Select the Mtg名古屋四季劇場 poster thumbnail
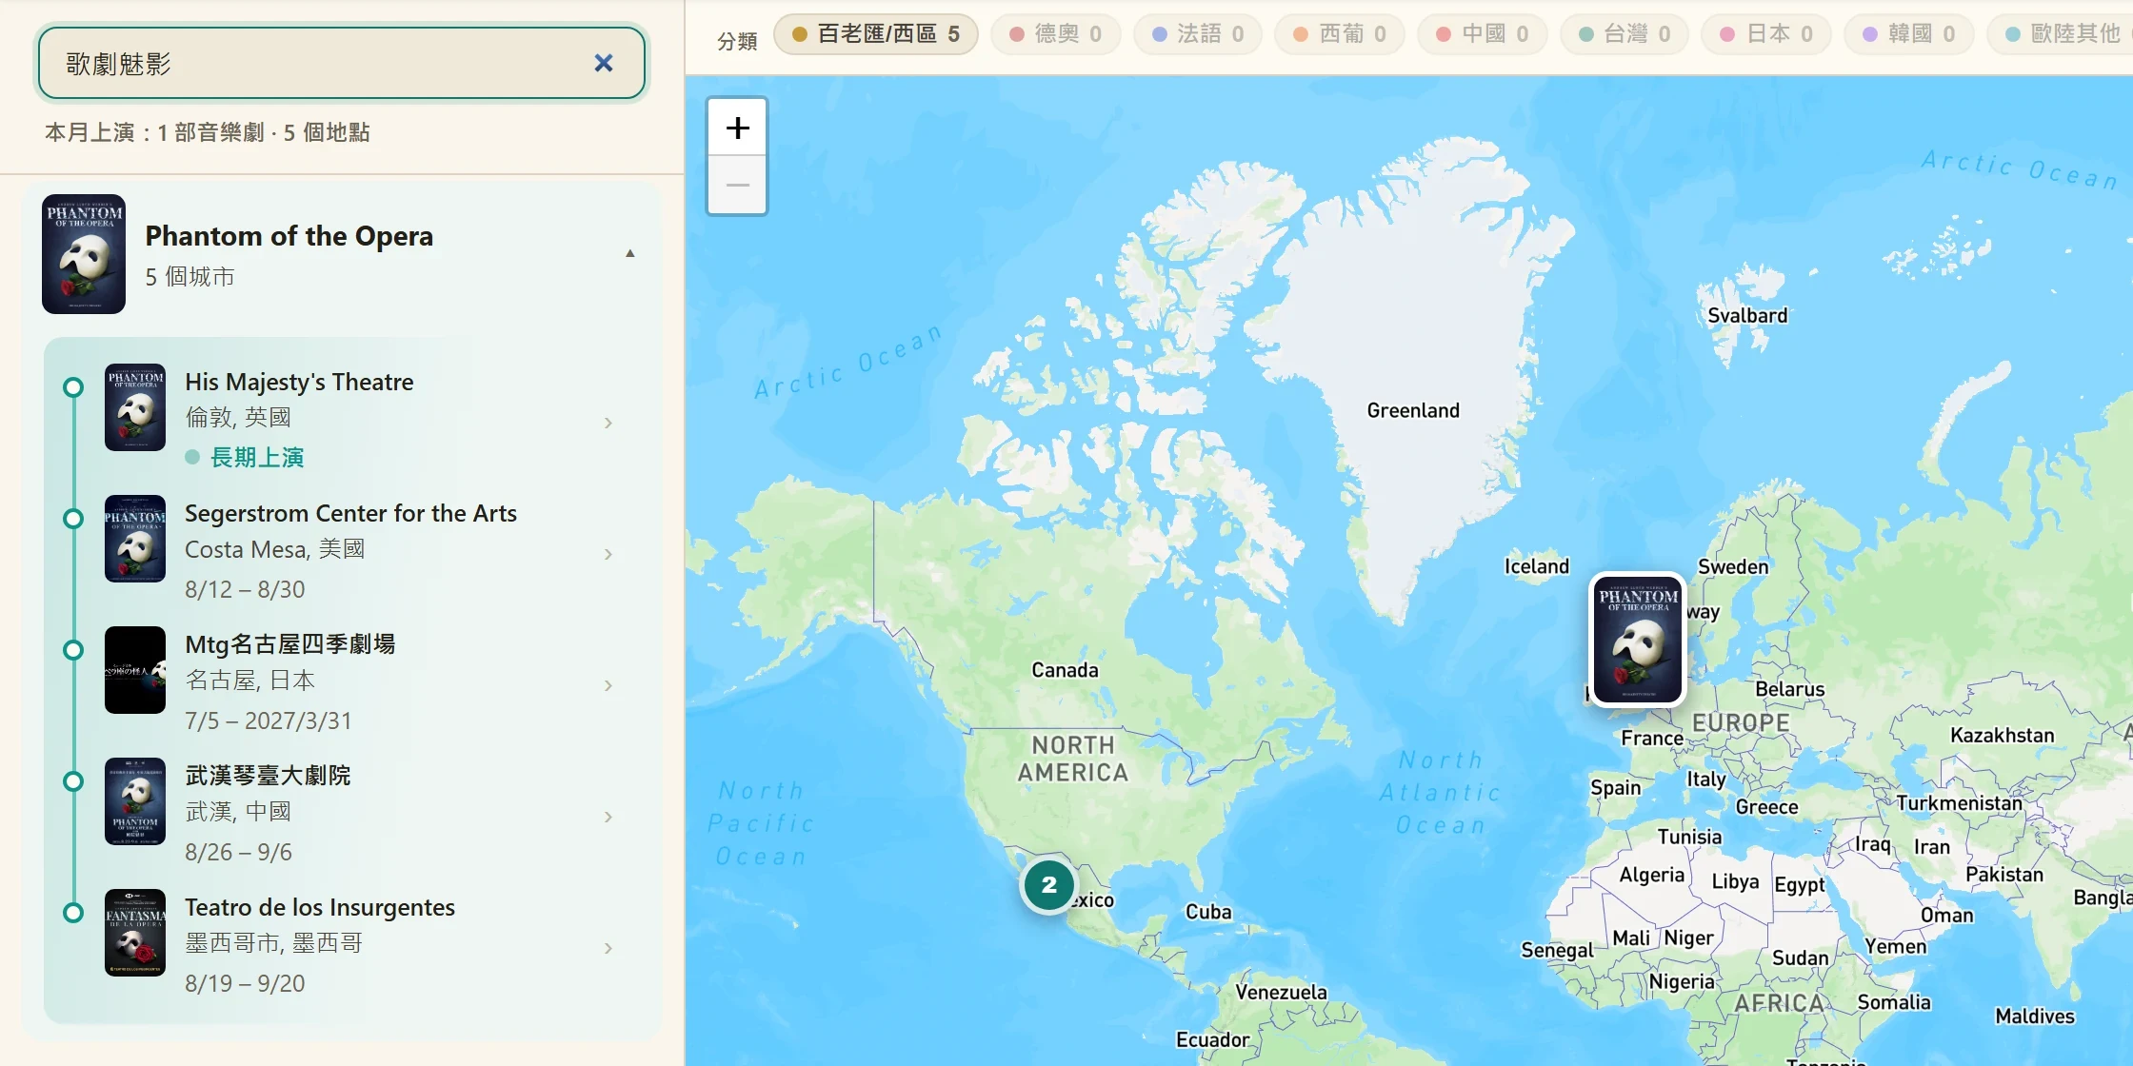Image resolution: width=2133 pixels, height=1066 pixels. coord(135,670)
